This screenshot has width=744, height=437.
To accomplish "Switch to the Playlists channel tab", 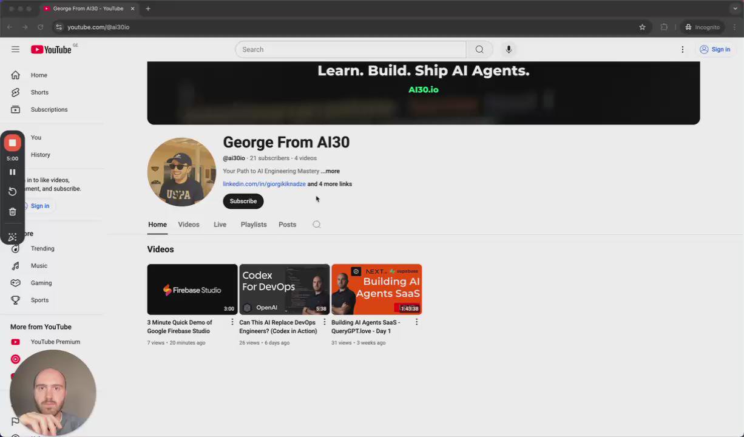I will pos(254,225).
